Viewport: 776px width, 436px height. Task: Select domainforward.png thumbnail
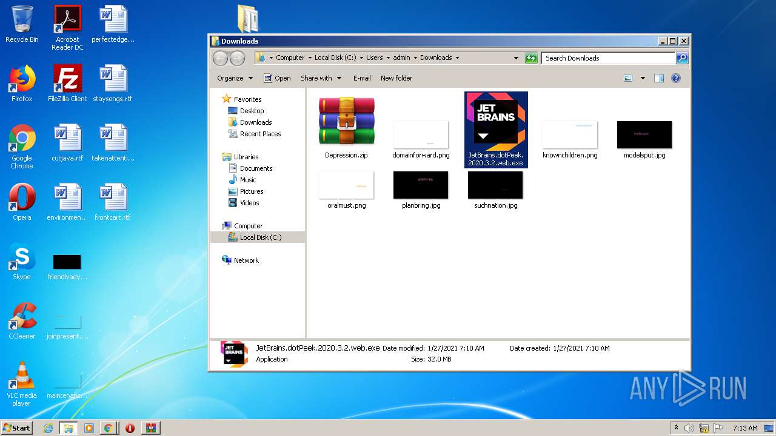pos(421,139)
